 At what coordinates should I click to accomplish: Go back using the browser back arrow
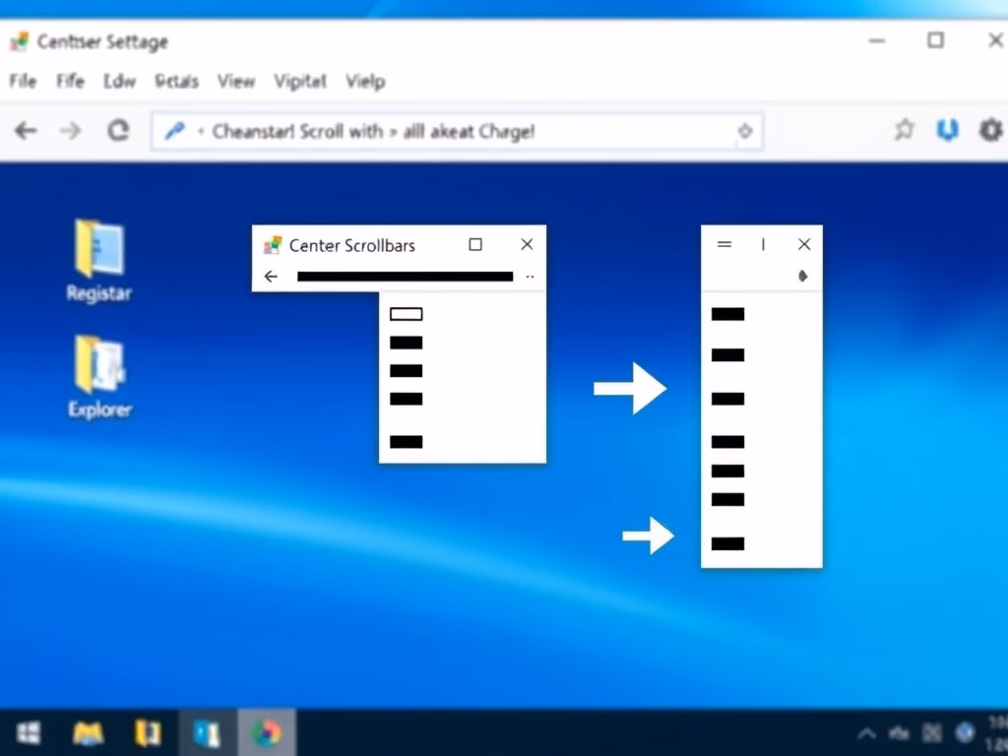[x=26, y=131]
